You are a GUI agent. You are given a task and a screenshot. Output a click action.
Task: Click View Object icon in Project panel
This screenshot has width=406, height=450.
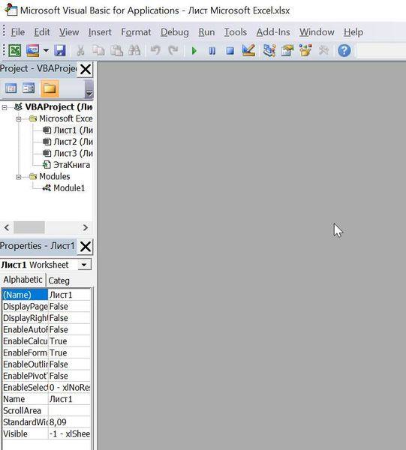pyautogui.click(x=29, y=88)
